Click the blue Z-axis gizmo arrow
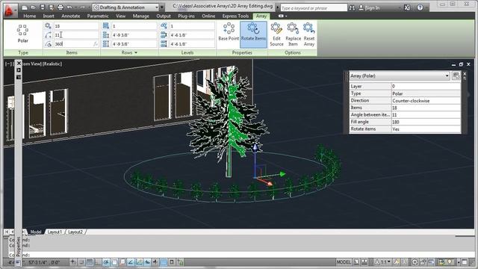The width and height of the screenshot is (478, 269). click(x=255, y=147)
